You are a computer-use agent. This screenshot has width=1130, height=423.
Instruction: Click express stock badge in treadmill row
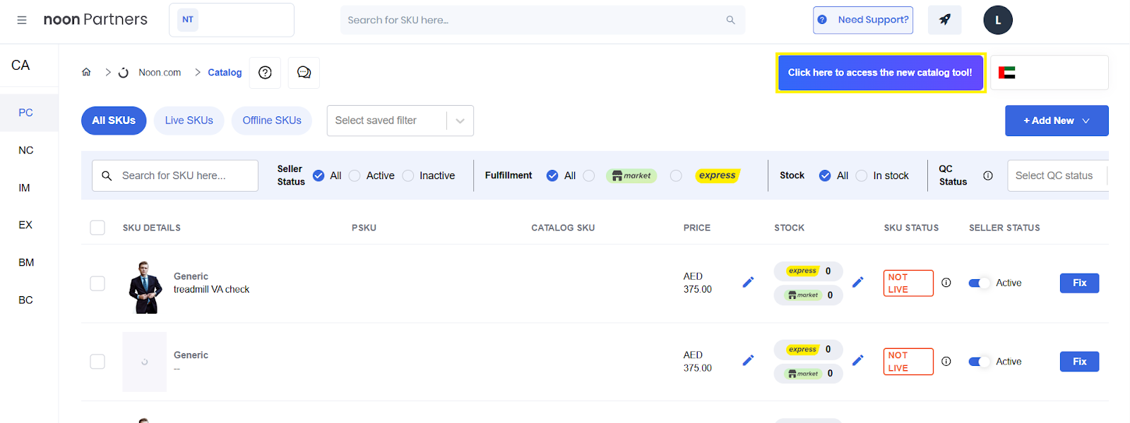pyautogui.click(x=808, y=271)
